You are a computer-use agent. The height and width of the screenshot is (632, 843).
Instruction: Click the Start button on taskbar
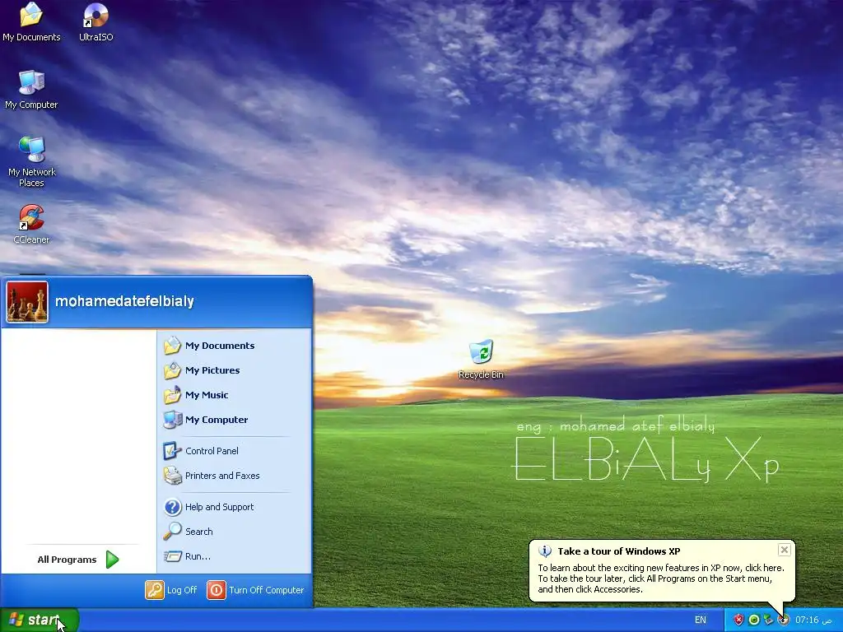(x=40, y=620)
